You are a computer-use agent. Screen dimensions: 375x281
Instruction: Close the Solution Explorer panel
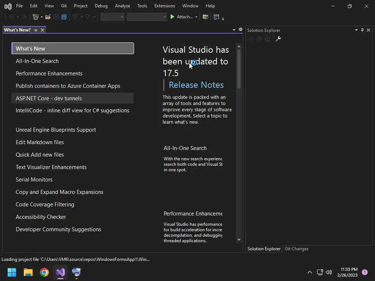[368, 30]
